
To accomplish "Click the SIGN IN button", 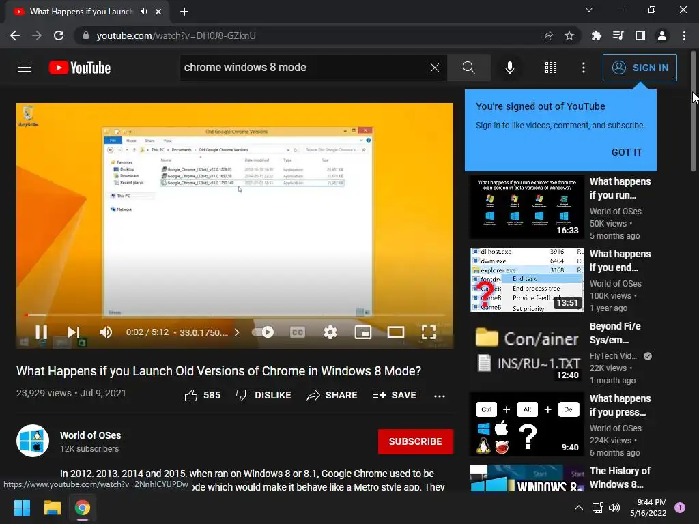I will [640, 68].
